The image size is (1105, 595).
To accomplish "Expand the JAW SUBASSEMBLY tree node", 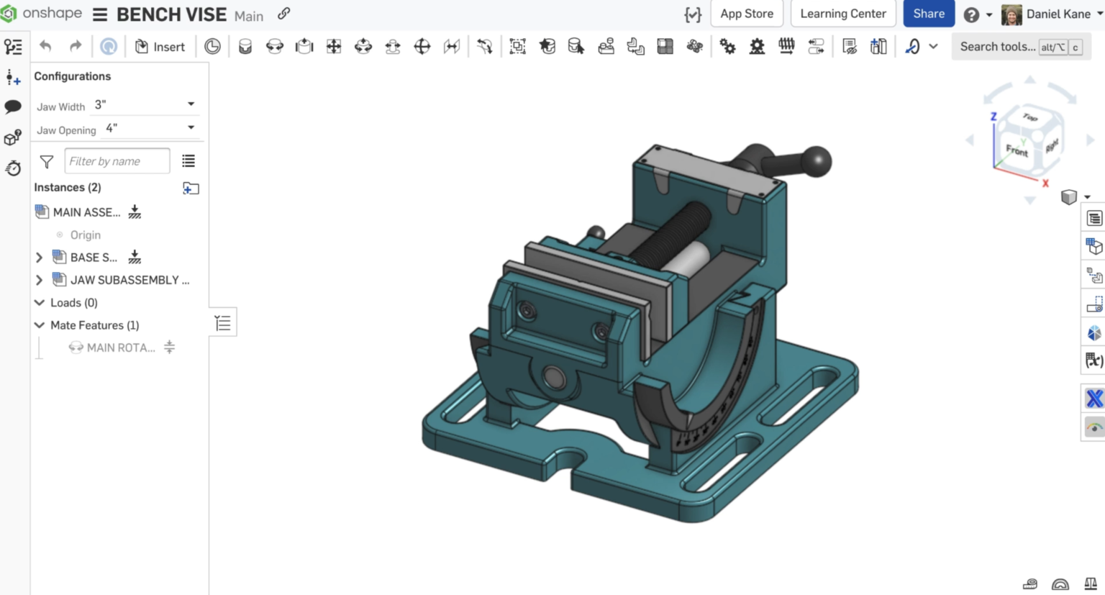I will [40, 280].
